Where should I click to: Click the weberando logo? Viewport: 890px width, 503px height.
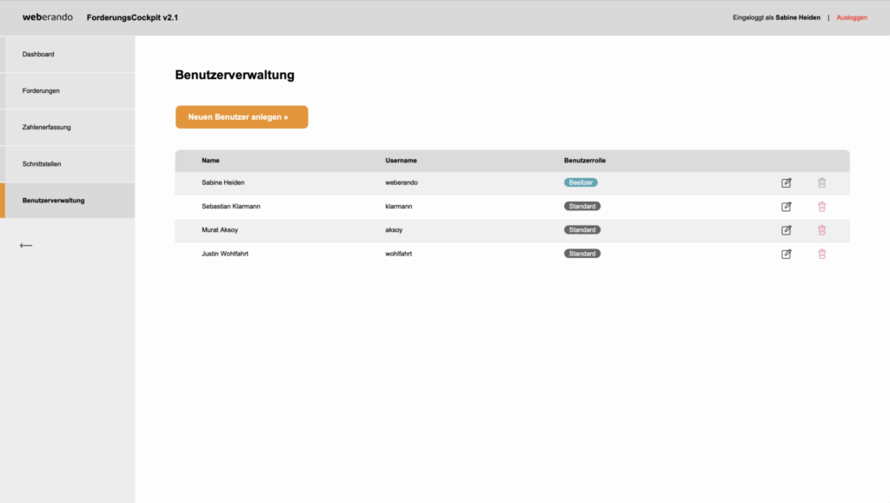(x=48, y=17)
